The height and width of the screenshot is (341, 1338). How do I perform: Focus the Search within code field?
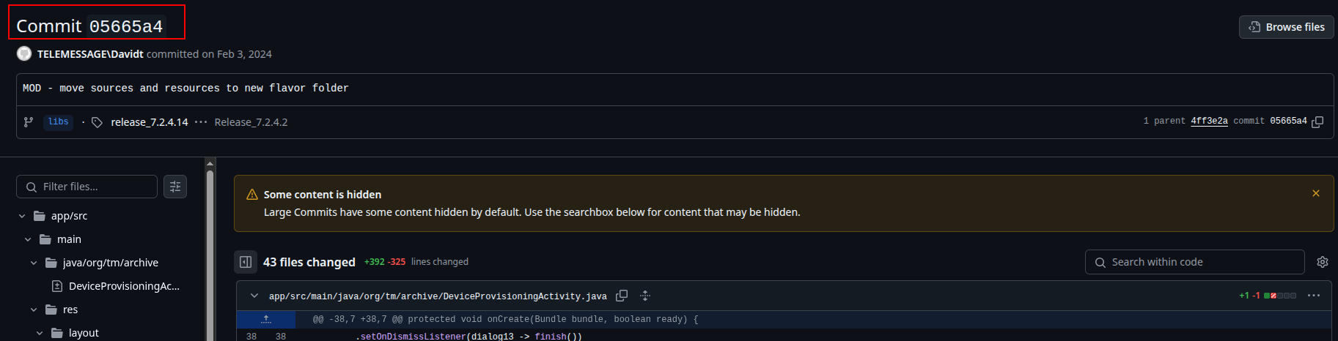coord(1194,262)
